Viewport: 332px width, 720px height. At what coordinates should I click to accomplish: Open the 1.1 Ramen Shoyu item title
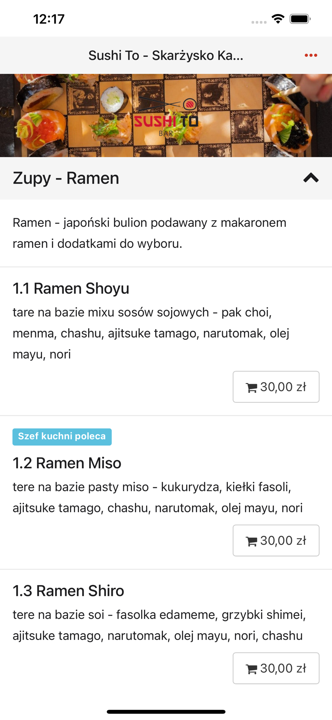(x=71, y=288)
